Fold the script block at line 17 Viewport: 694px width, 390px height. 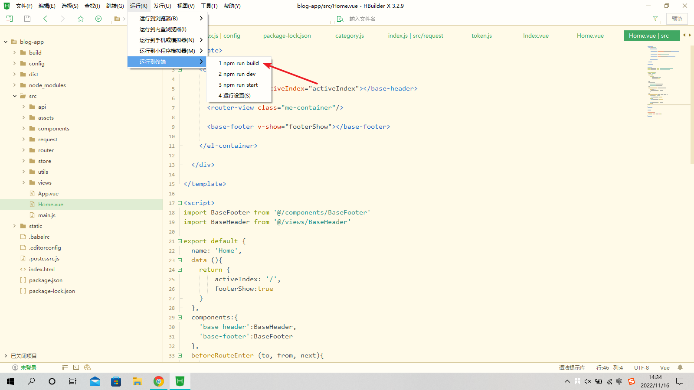point(180,203)
